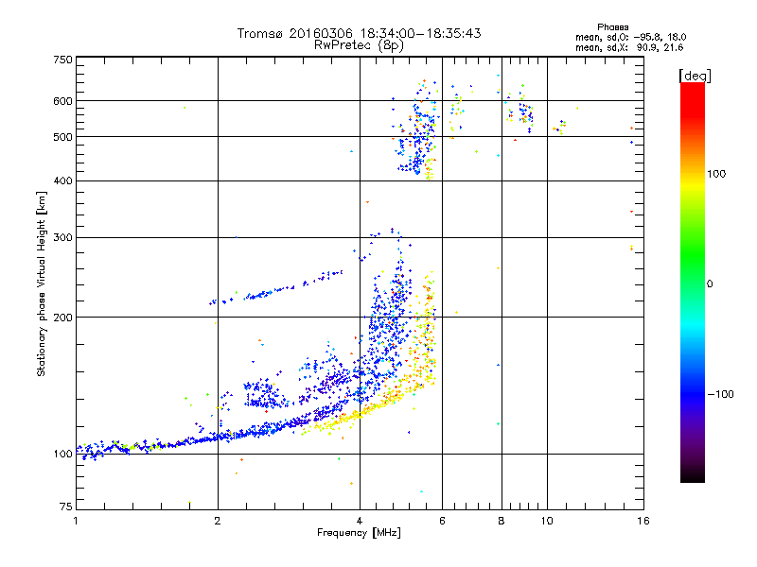Click the "mean, sd,X: 90.9, 21.6" line
Image resolution: width=757 pixels, height=567 pixels.
[x=629, y=47]
